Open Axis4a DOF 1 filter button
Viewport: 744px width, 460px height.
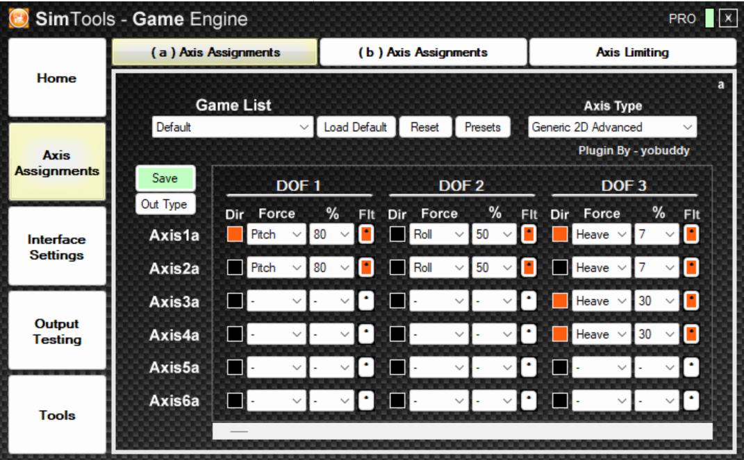tap(366, 334)
